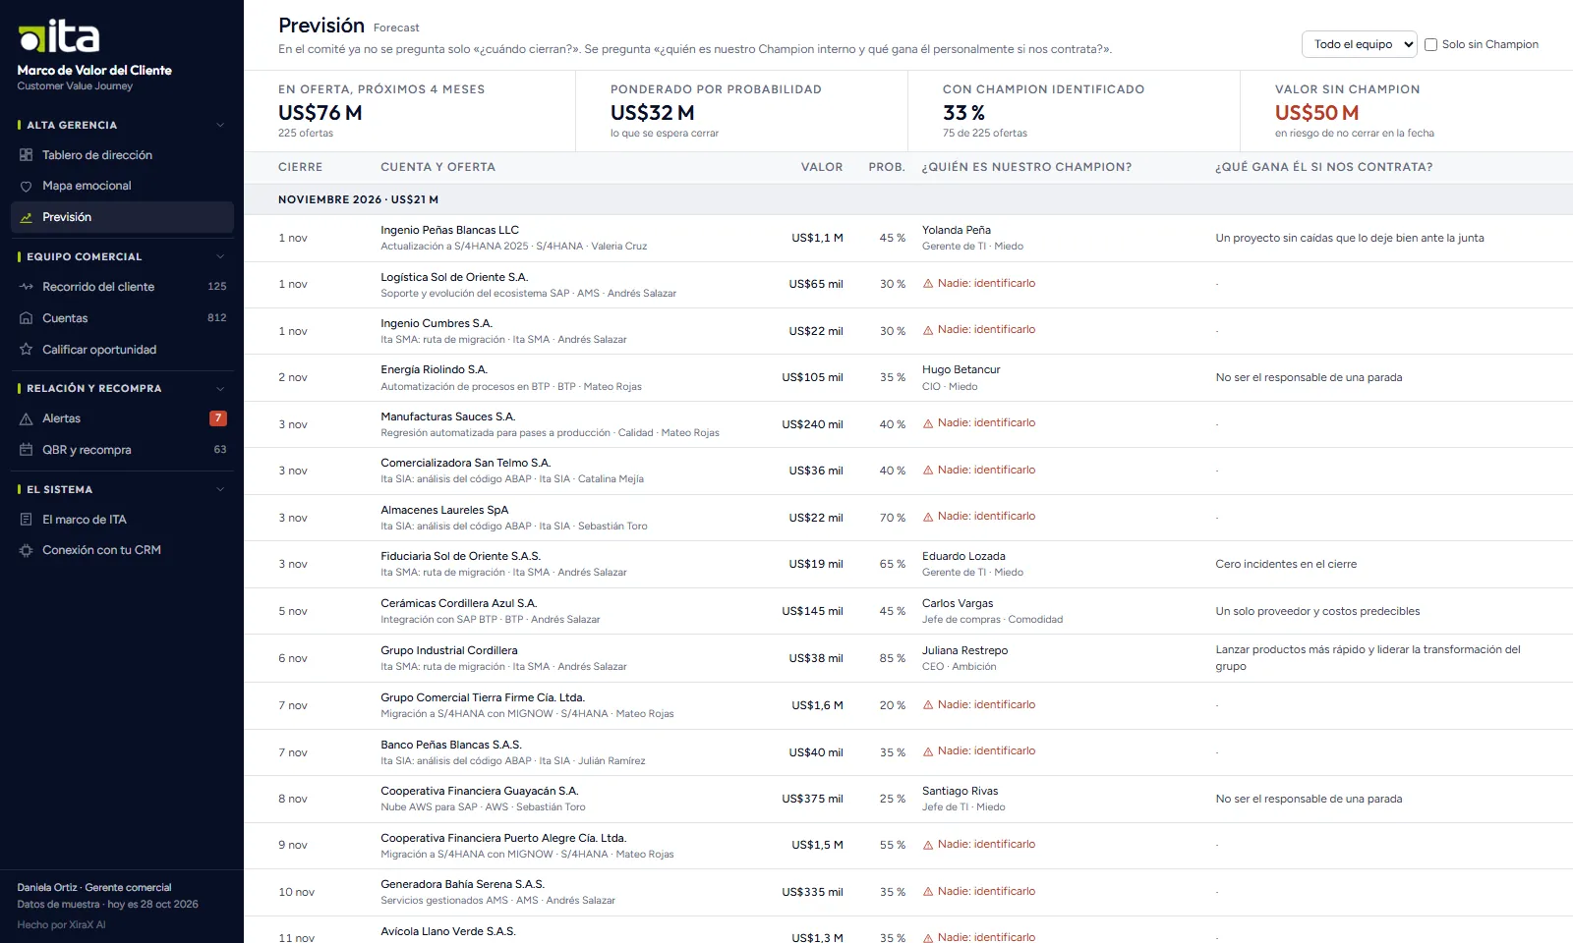
Task: Click the PROB. column header
Action: [887, 167]
